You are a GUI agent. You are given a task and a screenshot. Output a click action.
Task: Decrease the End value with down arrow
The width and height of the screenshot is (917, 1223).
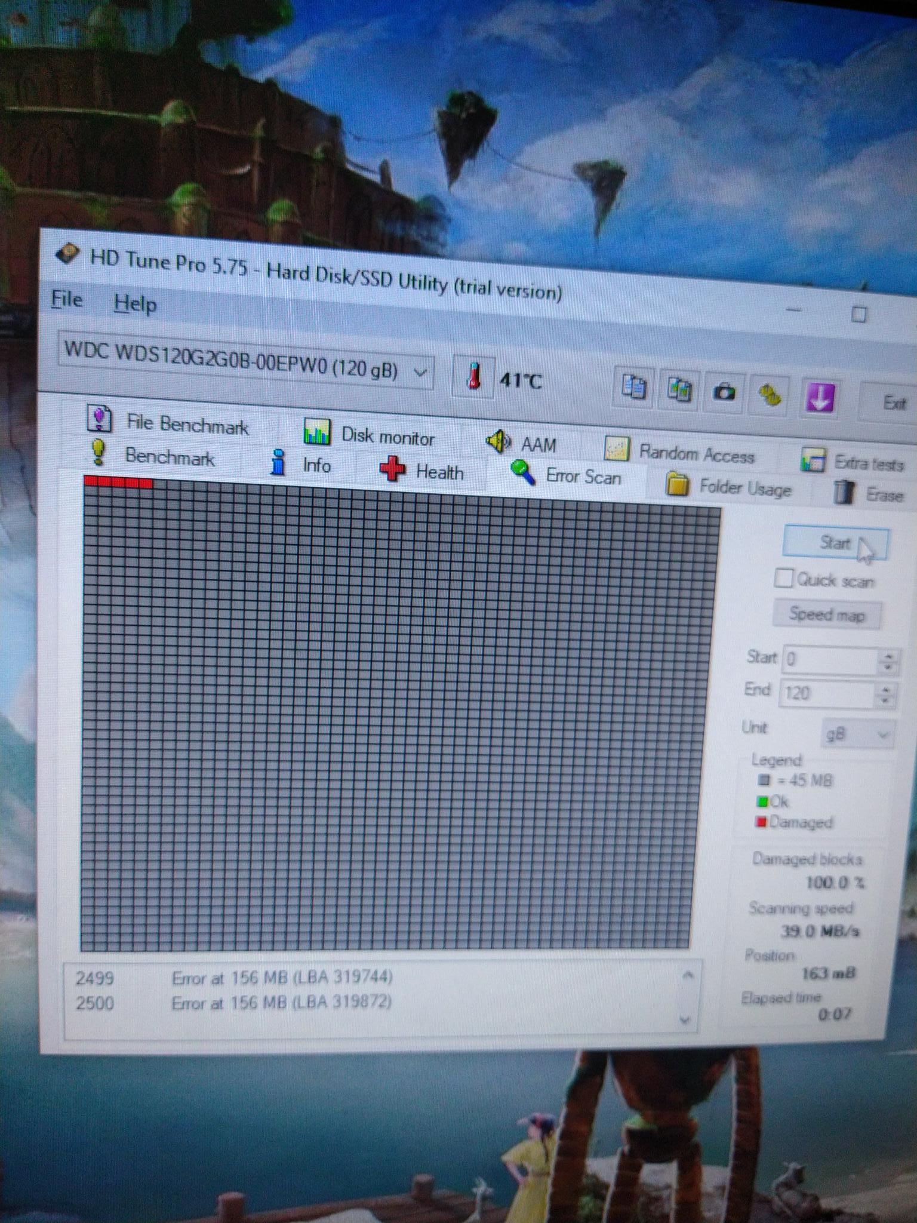pyautogui.click(x=886, y=700)
